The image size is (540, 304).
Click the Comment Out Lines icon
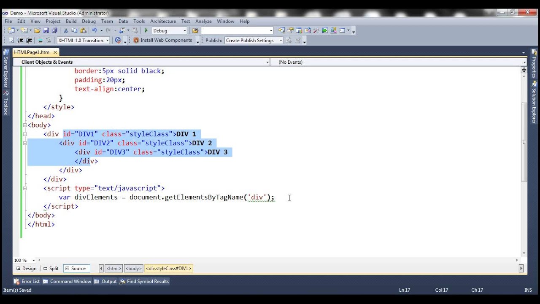[40, 40]
